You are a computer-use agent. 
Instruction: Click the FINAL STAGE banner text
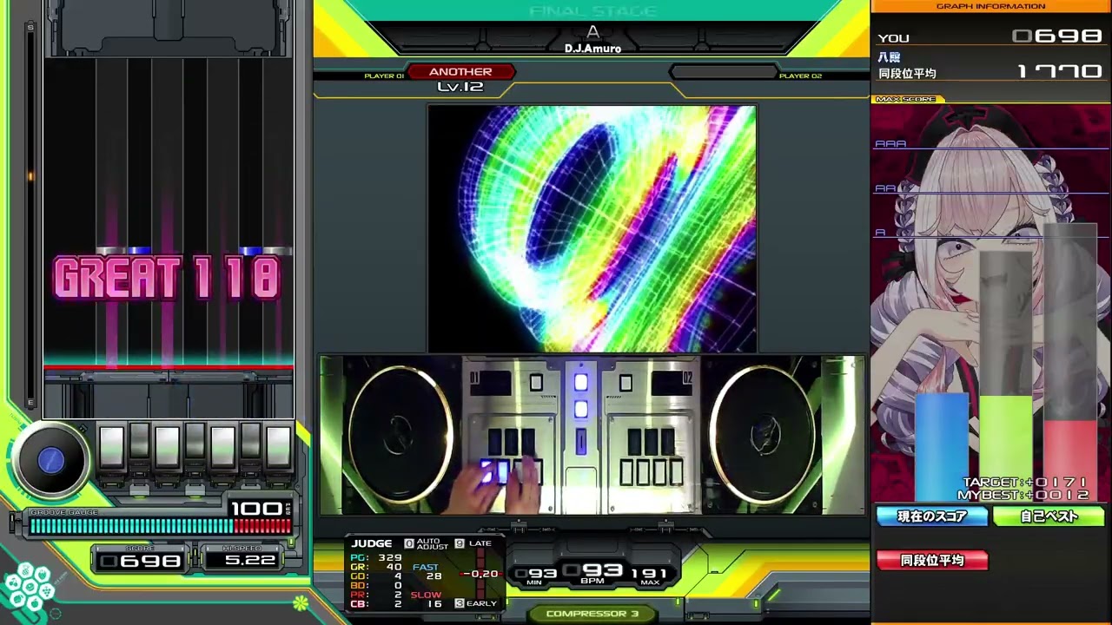point(592,11)
